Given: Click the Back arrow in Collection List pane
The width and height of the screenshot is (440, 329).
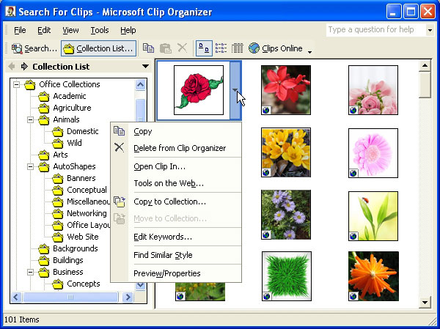Looking at the screenshot, I should (12, 67).
